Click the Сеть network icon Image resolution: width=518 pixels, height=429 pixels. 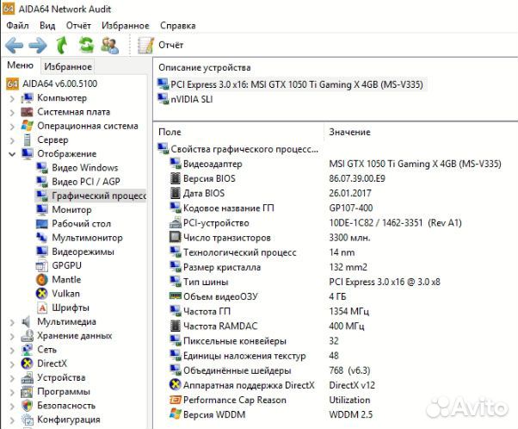point(27,349)
